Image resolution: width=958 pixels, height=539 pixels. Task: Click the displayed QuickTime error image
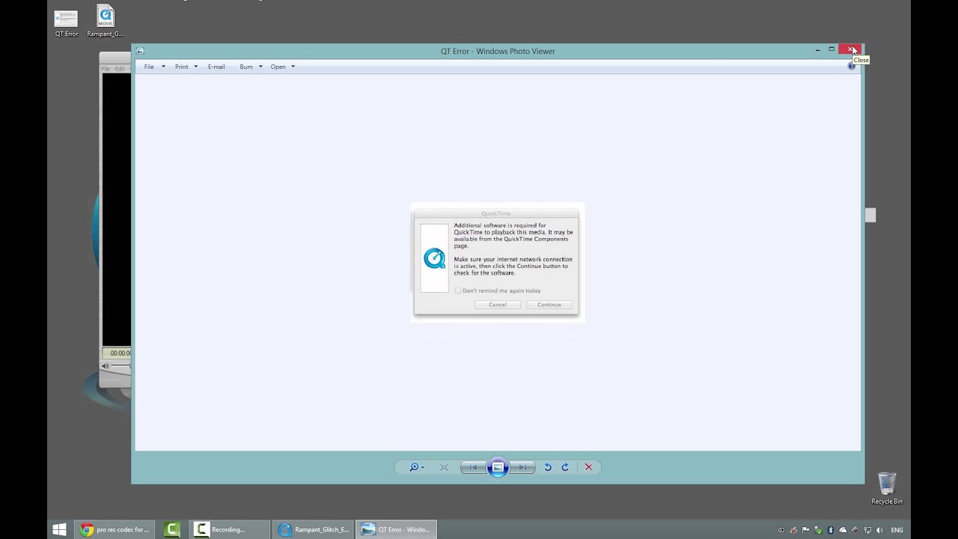pos(497,262)
